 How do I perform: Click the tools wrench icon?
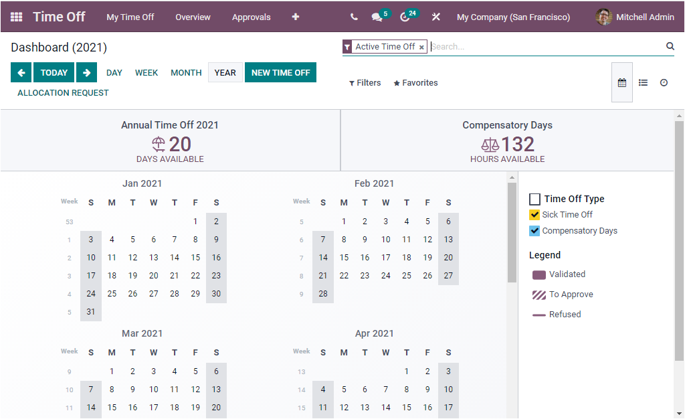(435, 17)
